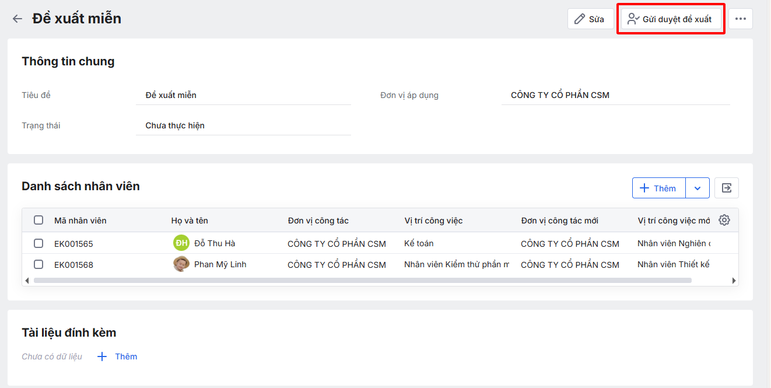Sort by Mã nhân viên column header
This screenshot has height=388, width=771.
(x=80, y=221)
